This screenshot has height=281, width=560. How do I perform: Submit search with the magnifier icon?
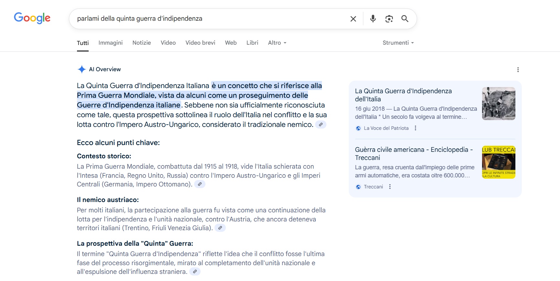tap(405, 19)
